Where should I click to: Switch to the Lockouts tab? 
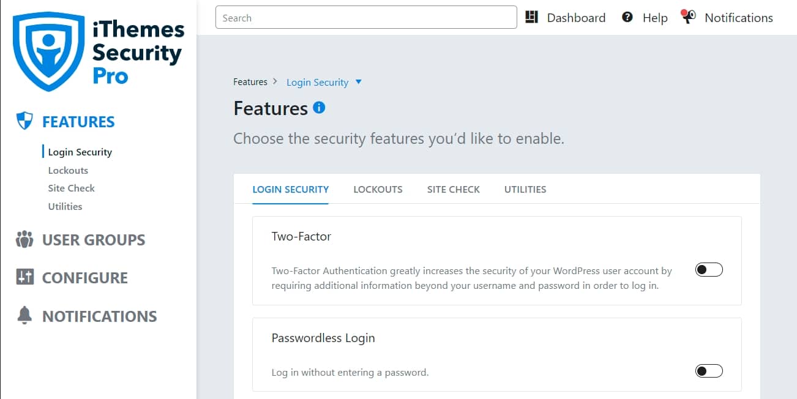click(x=378, y=189)
